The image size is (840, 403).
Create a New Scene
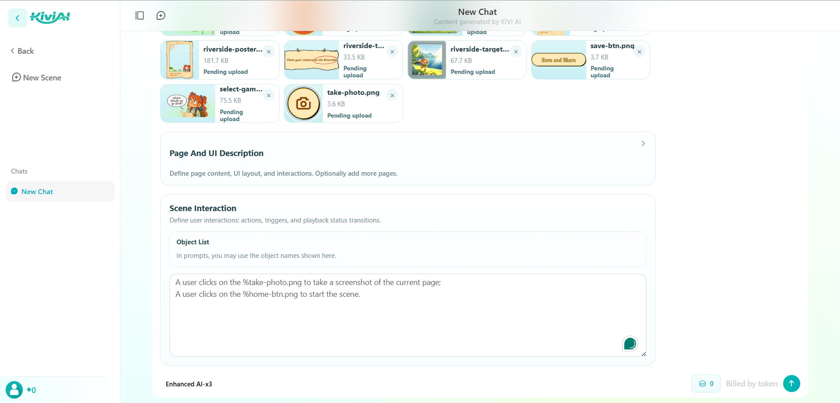[x=37, y=77]
